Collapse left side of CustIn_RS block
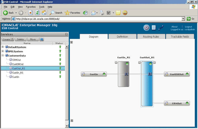The image size is (198, 129). 116,62
